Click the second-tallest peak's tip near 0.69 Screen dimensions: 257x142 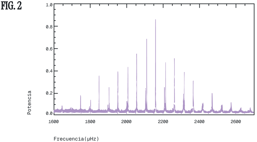(x=147, y=39)
